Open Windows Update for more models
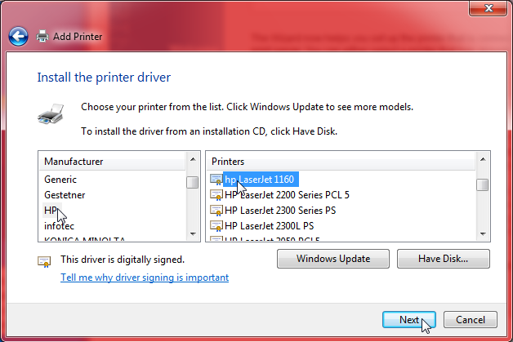The height and width of the screenshot is (342, 513). pyautogui.click(x=332, y=259)
